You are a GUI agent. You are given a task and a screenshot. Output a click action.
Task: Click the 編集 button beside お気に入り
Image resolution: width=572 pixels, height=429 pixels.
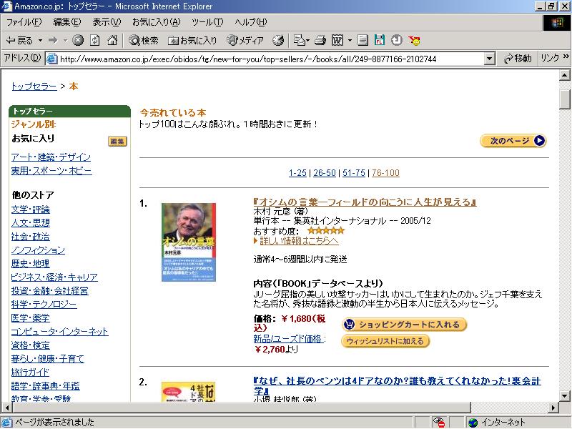[117, 141]
